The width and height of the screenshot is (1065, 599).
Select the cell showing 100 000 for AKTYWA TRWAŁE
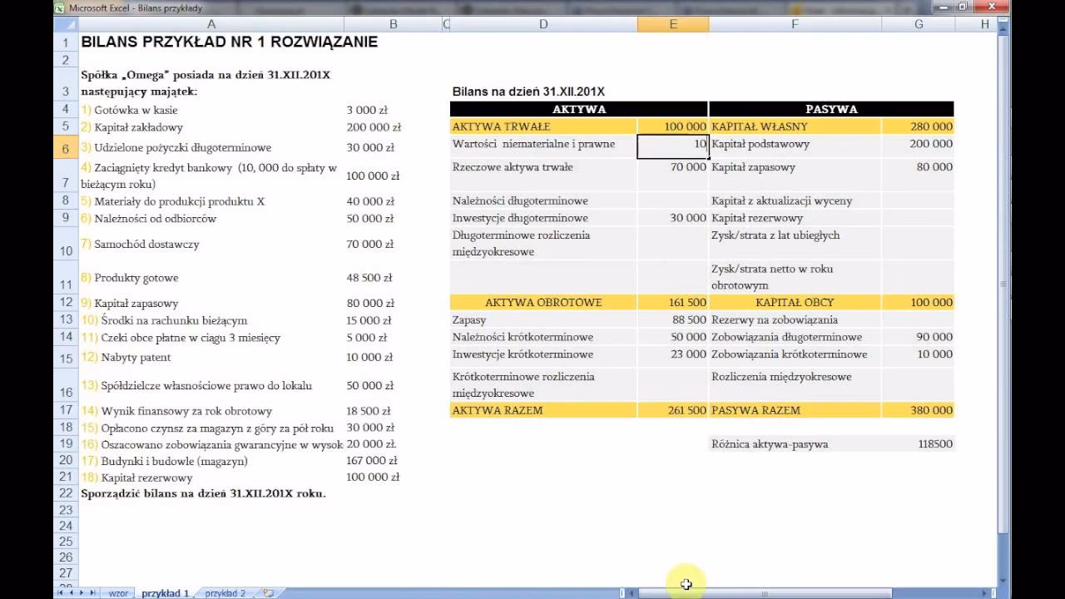673,126
